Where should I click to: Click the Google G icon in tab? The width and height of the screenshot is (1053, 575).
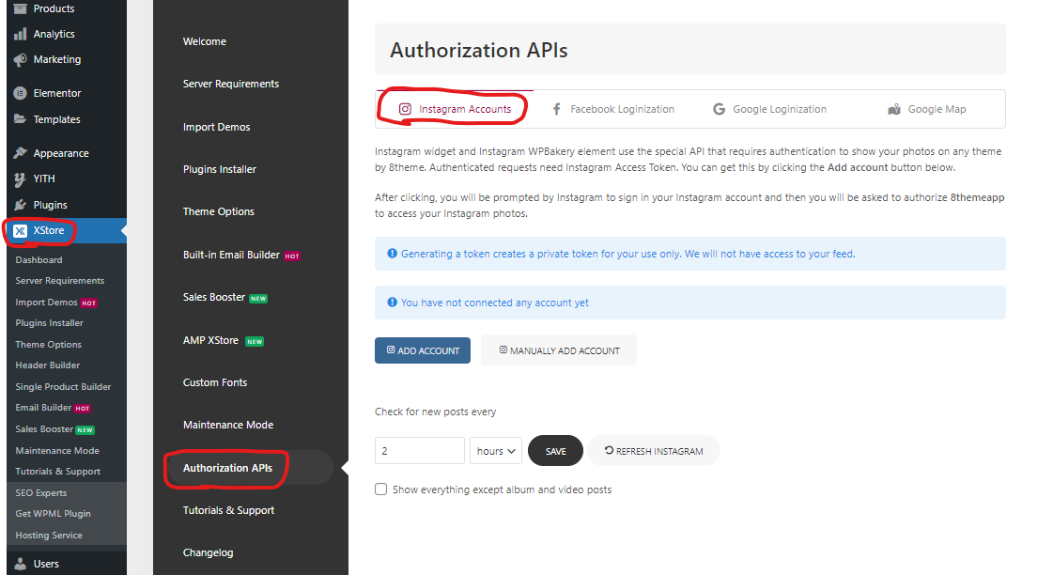point(719,109)
